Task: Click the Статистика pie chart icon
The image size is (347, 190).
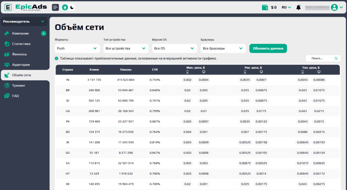Action: click(x=7, y=44)
